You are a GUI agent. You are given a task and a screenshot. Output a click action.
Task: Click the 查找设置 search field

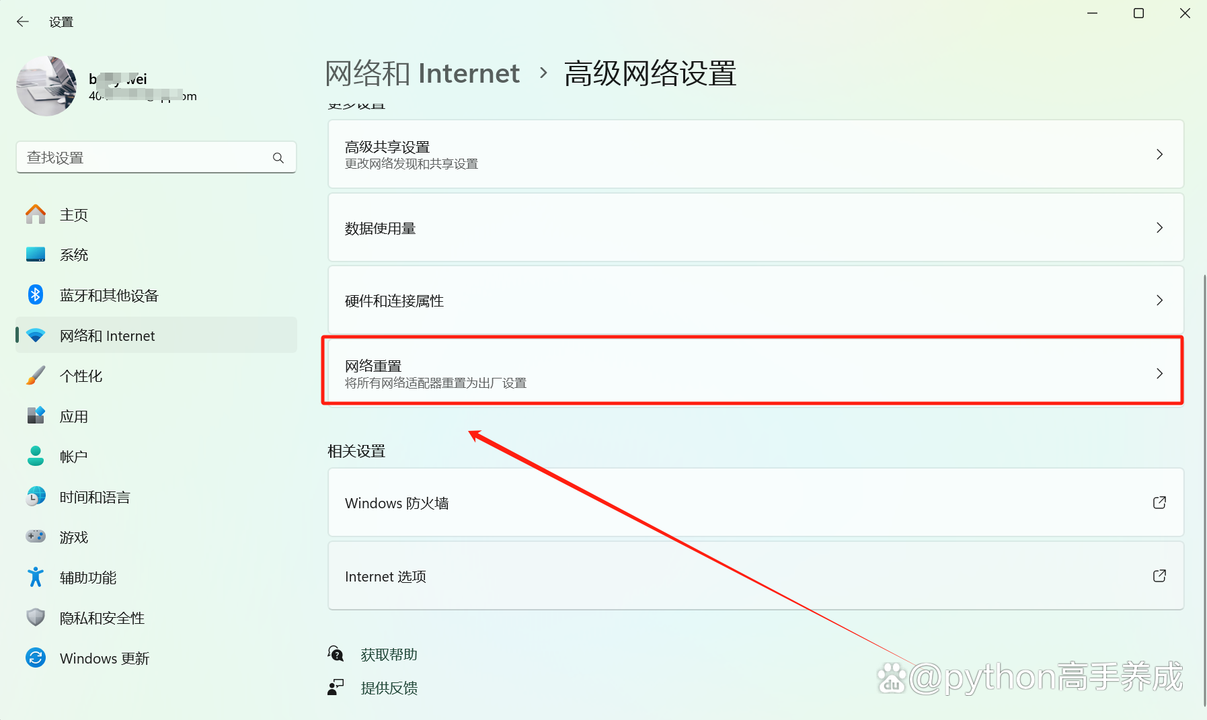[156, 157]
